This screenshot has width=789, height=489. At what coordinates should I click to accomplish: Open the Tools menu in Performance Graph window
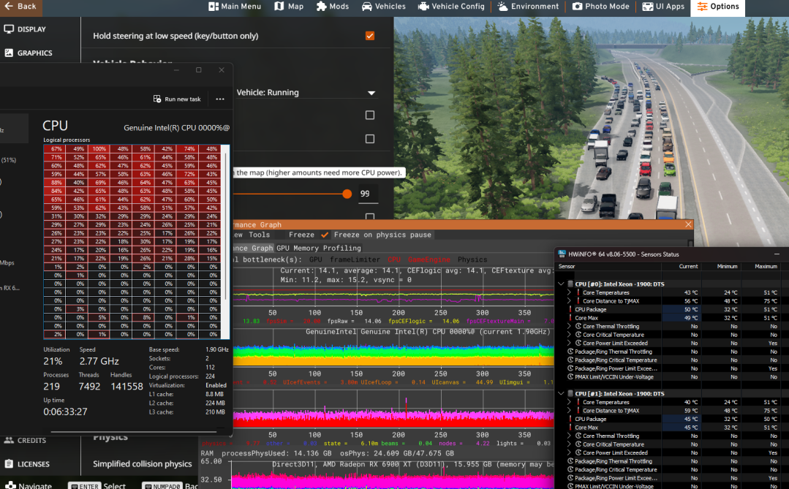[x=259, y=235]
